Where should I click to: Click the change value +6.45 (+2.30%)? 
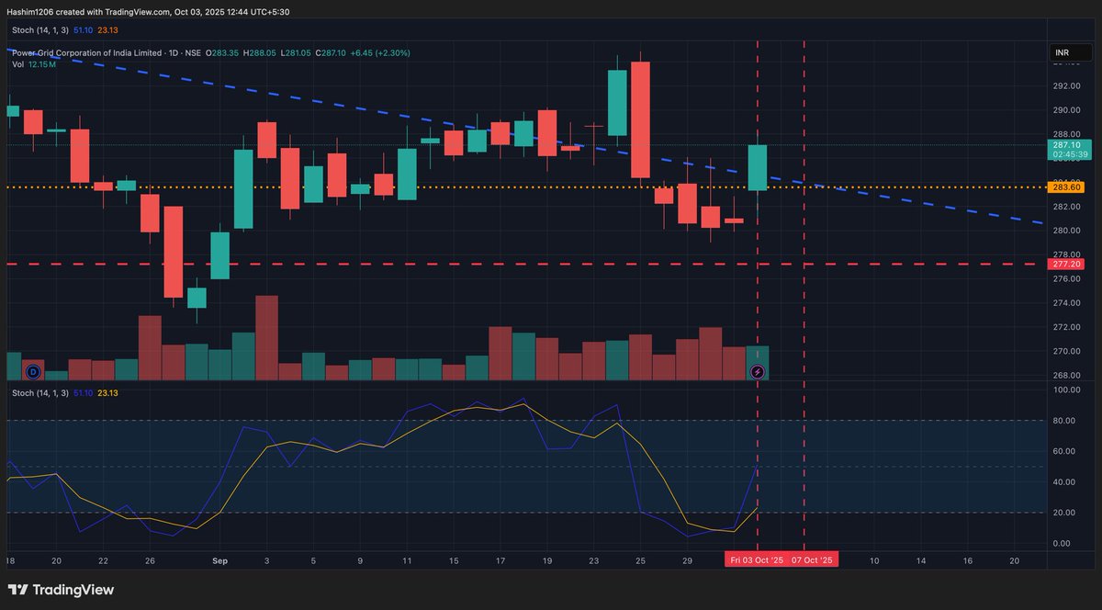pos(380,53)
